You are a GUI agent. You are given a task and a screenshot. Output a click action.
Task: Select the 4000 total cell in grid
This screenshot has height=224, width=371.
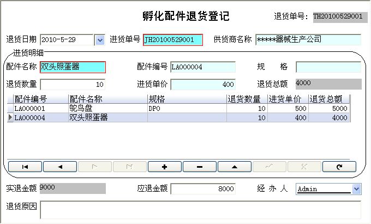click(329, 117)
